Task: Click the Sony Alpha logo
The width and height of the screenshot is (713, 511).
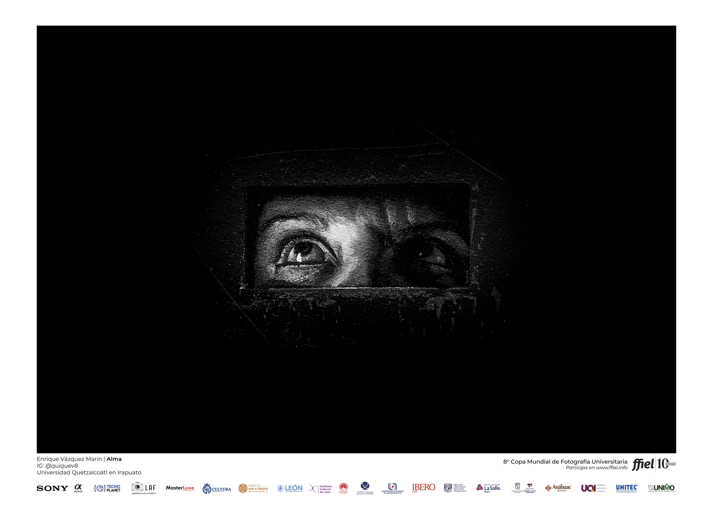Action: pos(78,488)
